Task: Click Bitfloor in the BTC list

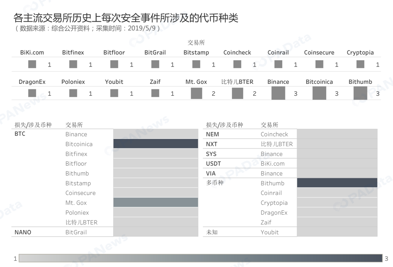Action: click(76, 163)
